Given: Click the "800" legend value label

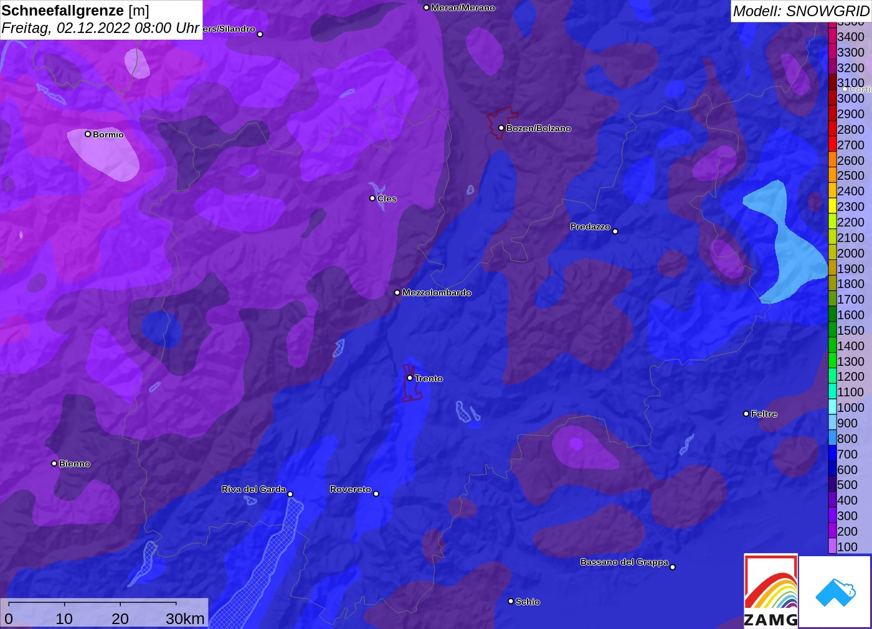Looking at the screenshot, I should click(x=847, y=439).
